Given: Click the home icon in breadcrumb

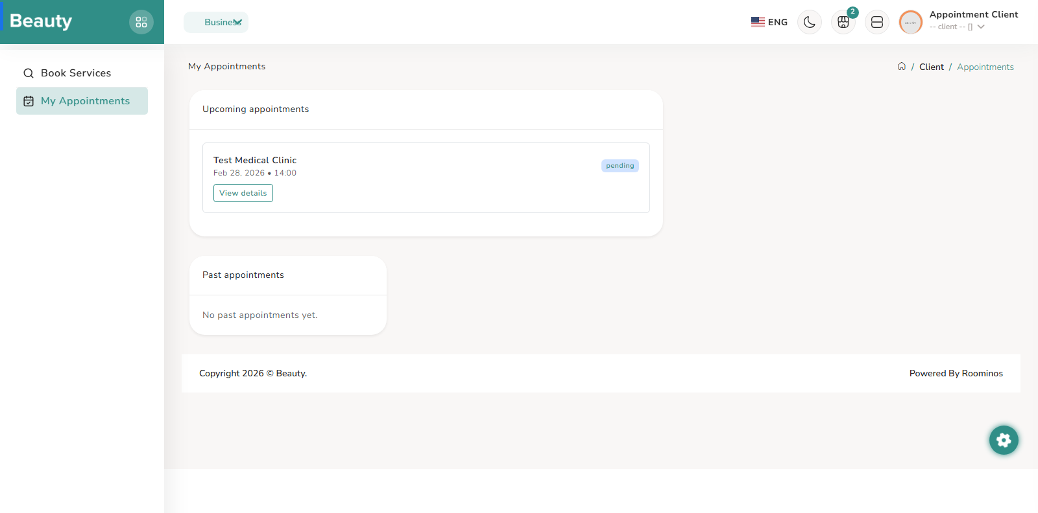Looking at the screenshot, I should [x=902, y=66].
